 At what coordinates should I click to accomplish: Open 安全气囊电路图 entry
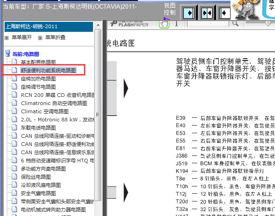[x=38, y=193]
